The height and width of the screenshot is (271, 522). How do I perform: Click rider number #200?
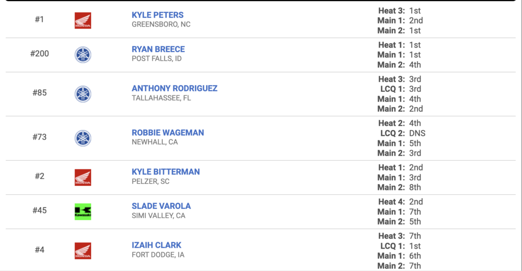(40, 54)
